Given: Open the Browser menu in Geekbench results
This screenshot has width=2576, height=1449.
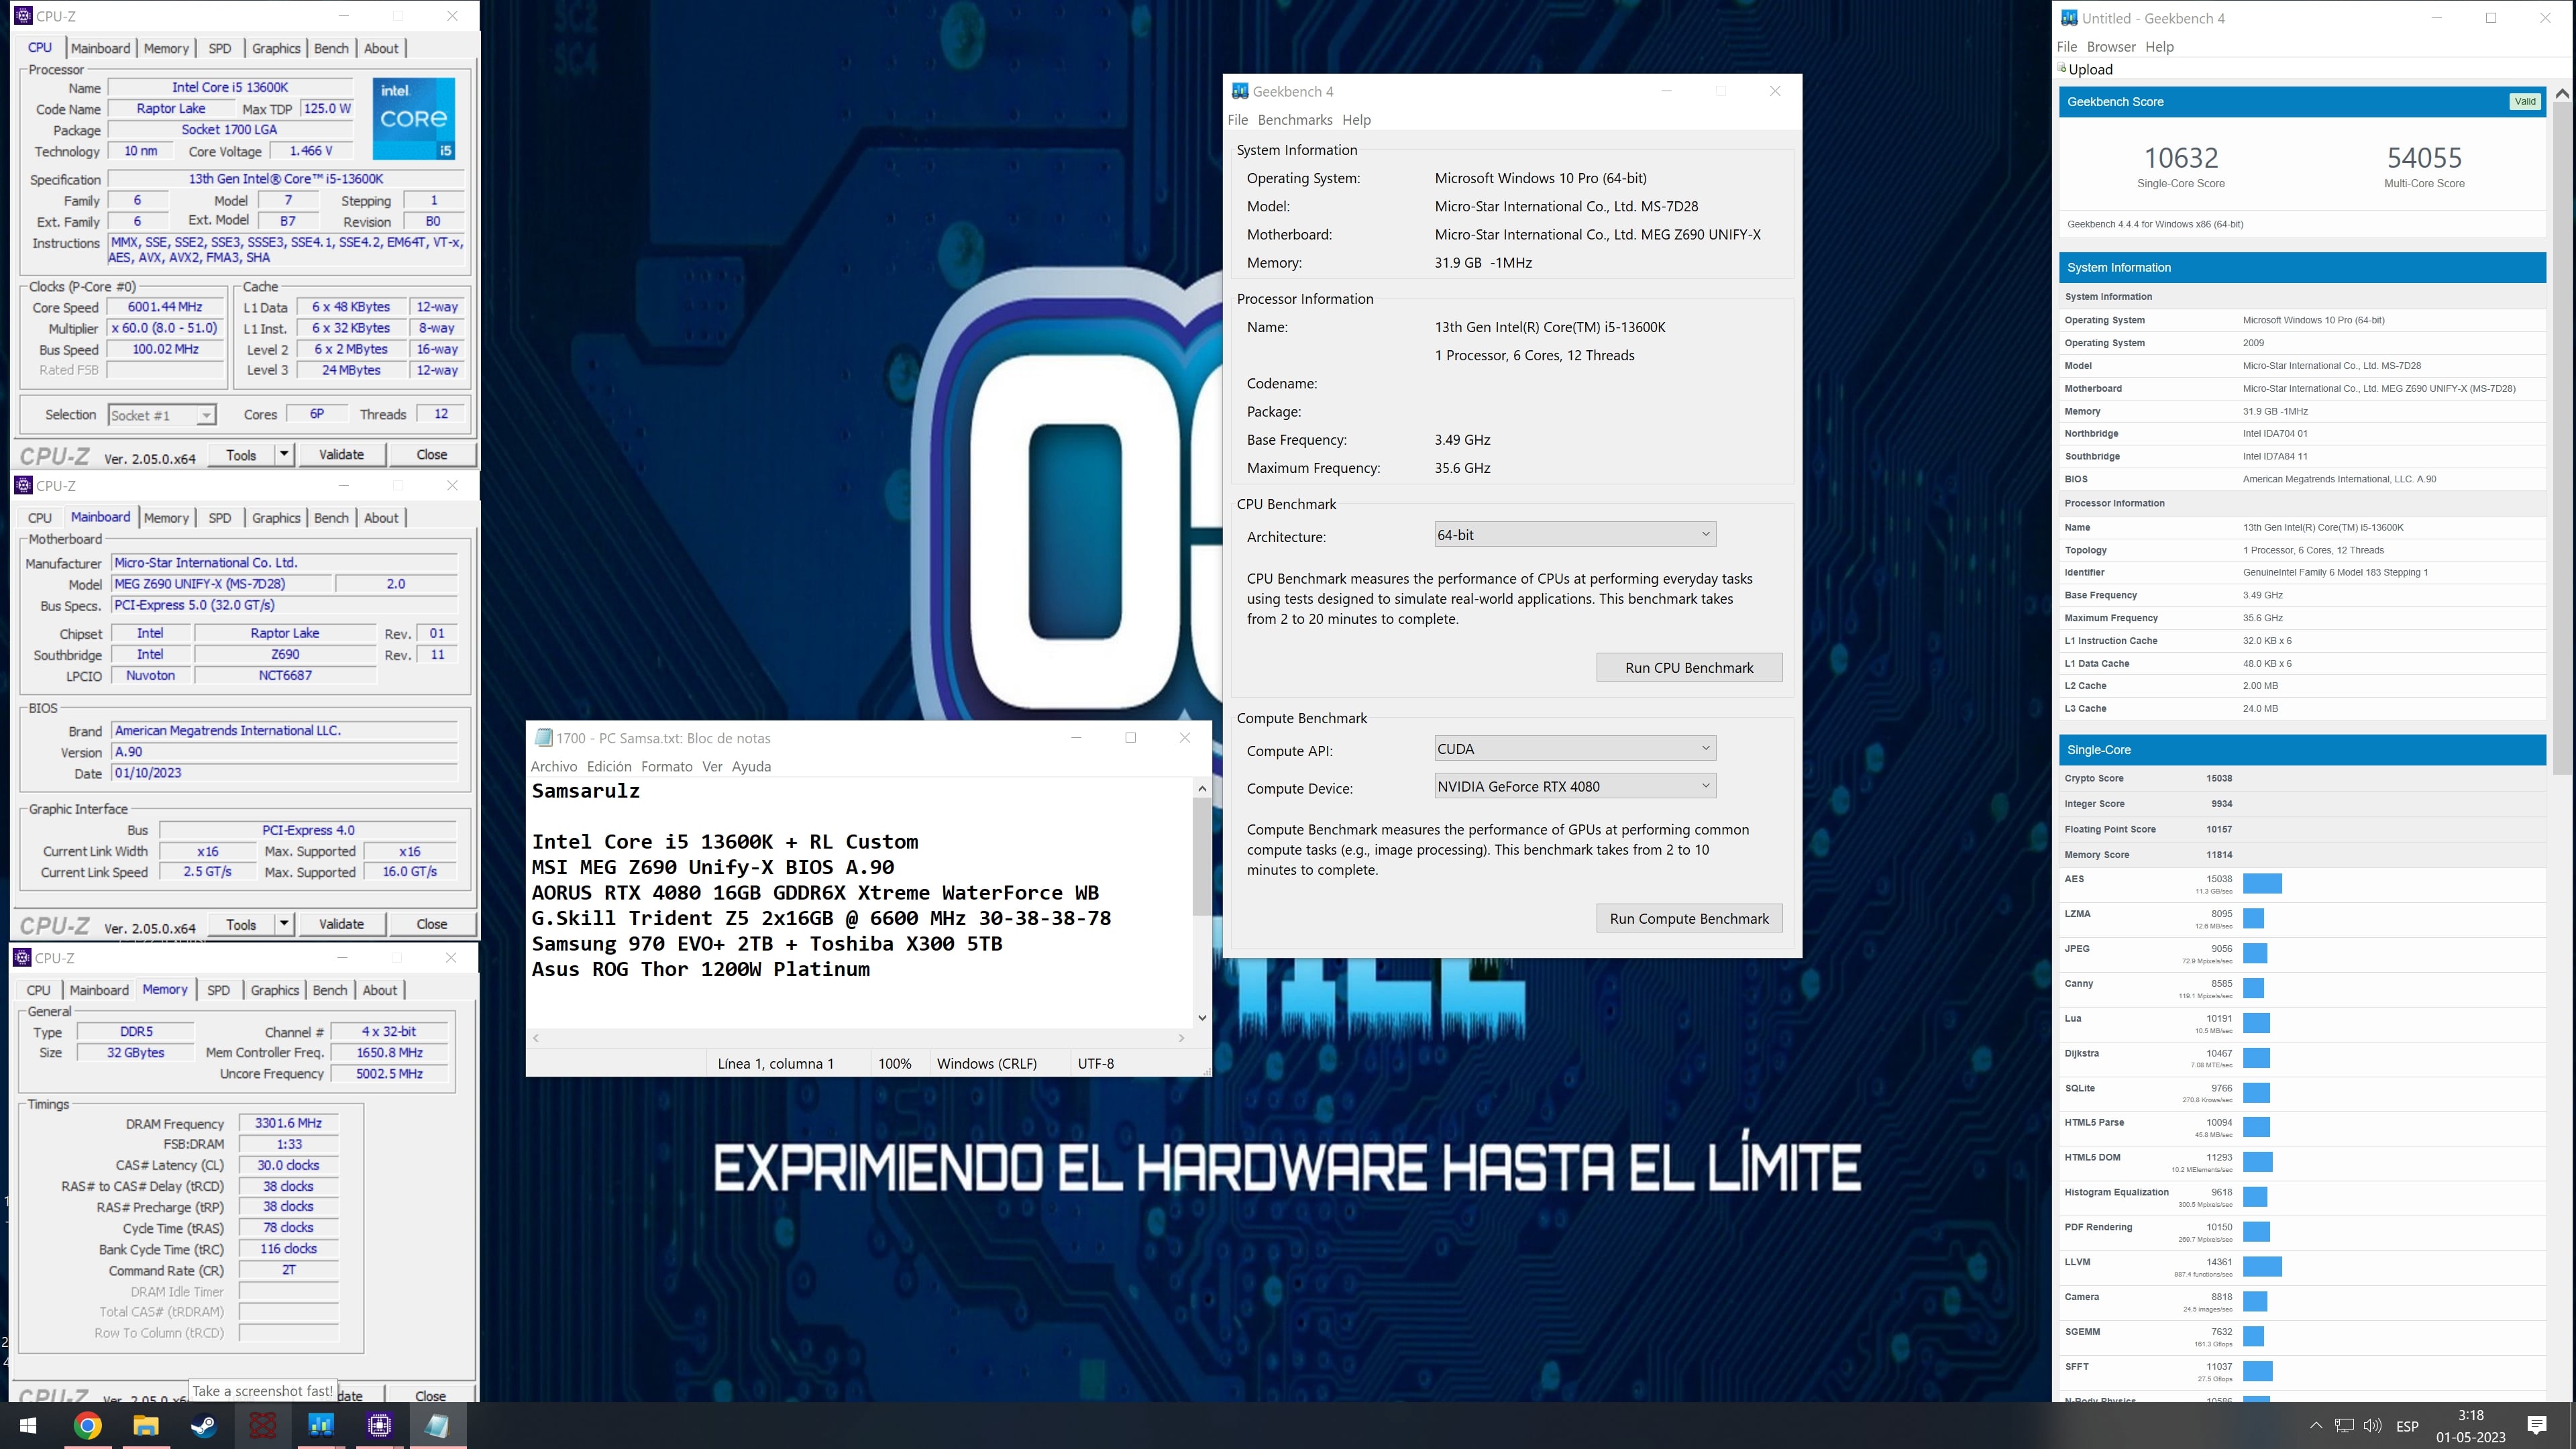Looking at the screenshot, I should tap(2111, 47).
